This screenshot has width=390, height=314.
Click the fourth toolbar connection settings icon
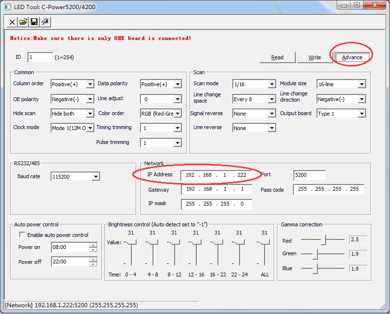pyautogui.click(x=45, y=22)
